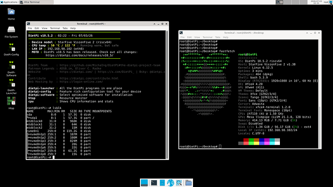Switch to the fourth workspace in the pager
This screenshot has width=333, height=187.
pos(303,2)
